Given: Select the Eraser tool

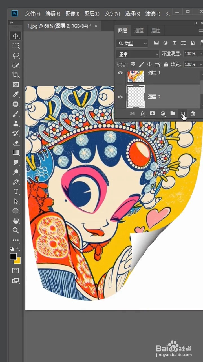Looking at the screenshot, I should pos(16,143).
